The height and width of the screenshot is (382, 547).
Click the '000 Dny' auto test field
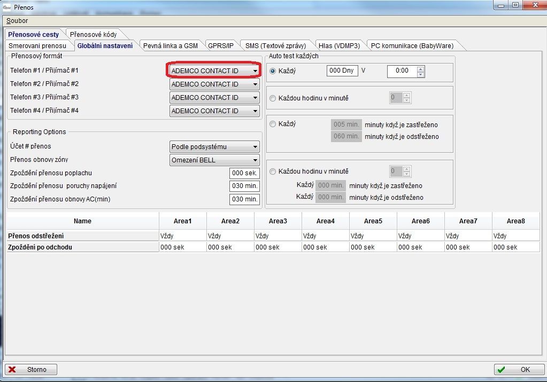click(342, 71)
